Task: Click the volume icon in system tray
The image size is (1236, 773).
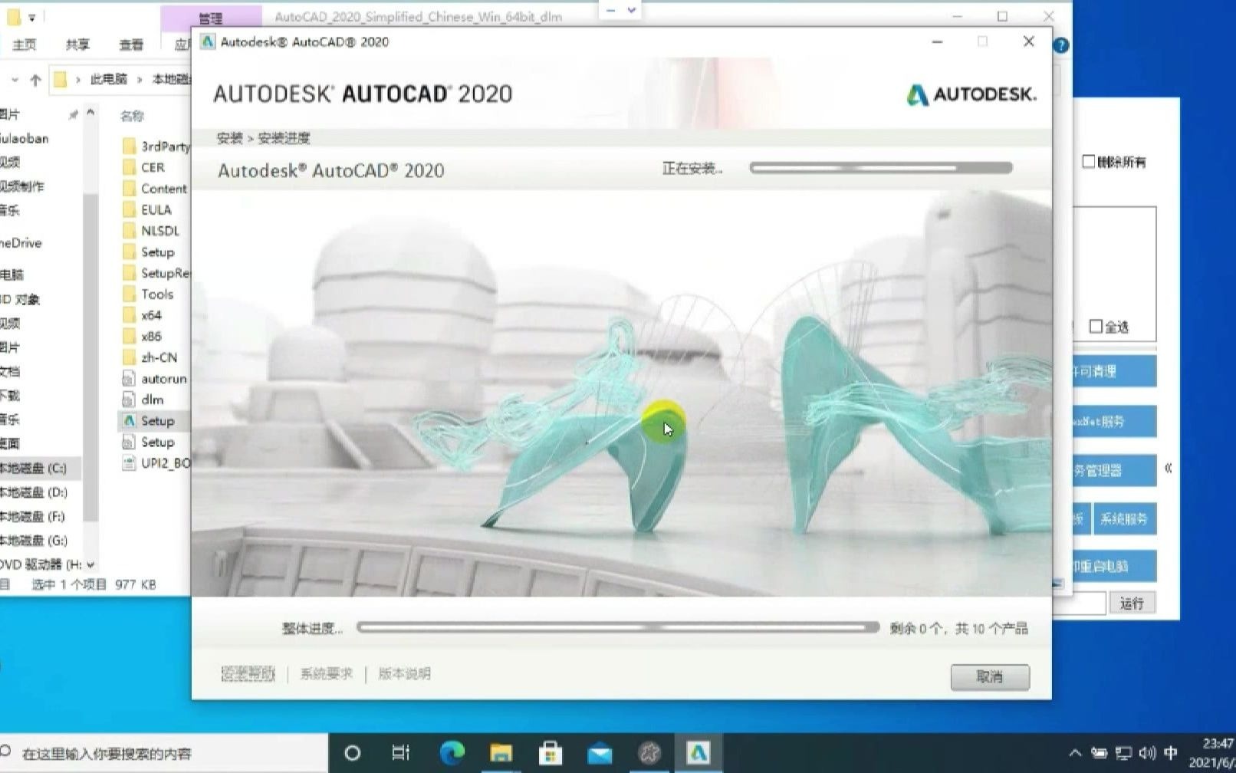Action: tap(1147, 753)
